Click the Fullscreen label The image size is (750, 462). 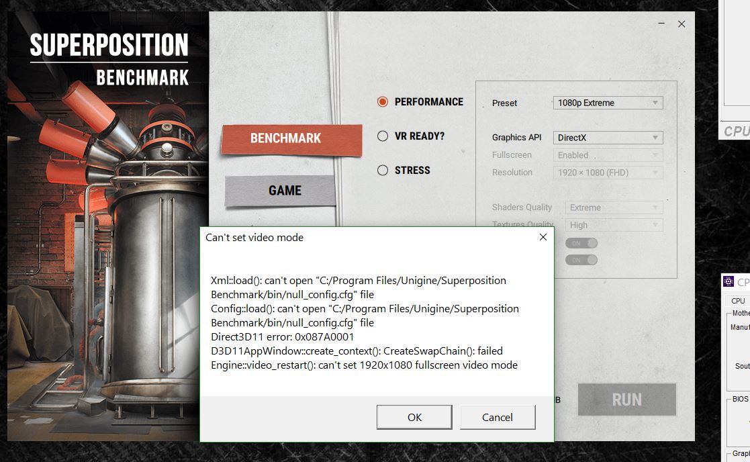(x=512, y=155)
